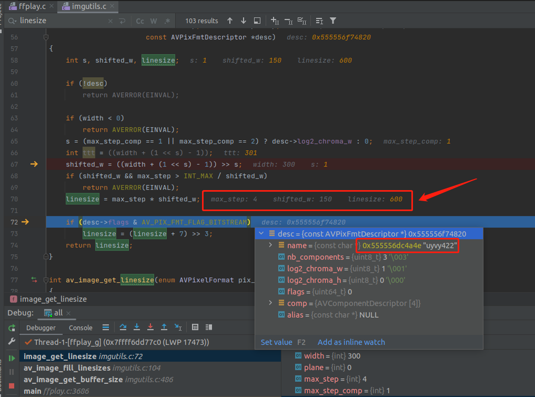The width and height of the screenshot is (535, 397).
Task: Toggle Regex search option
Action: coord(167,21)
